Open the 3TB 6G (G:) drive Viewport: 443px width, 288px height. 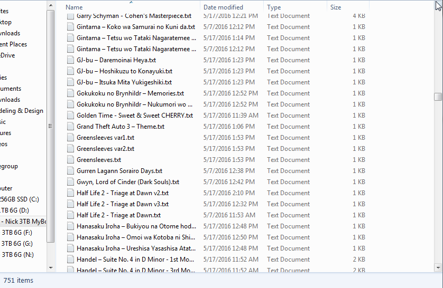(x=17, y=244)
